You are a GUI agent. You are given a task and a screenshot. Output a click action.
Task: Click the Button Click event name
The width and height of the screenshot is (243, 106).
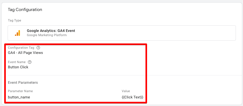click(18, 67)
